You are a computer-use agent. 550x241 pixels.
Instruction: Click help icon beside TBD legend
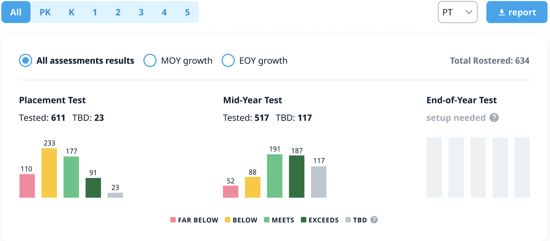[374, 220]
